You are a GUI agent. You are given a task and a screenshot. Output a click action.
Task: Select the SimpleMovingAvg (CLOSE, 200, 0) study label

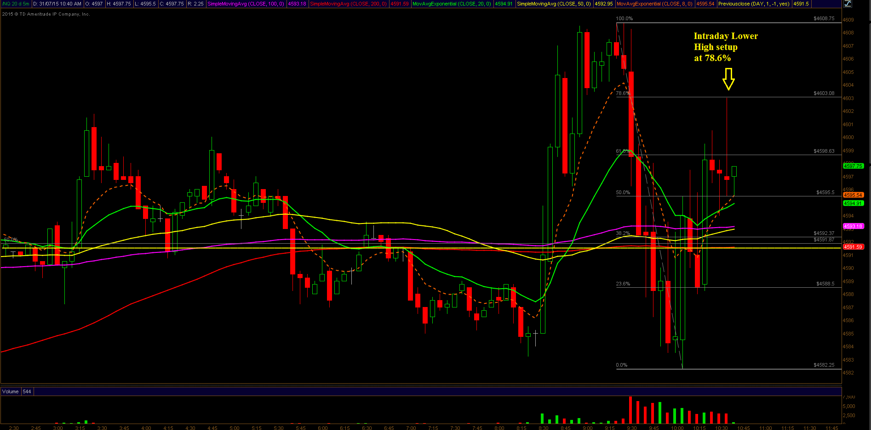coord(349,4)
